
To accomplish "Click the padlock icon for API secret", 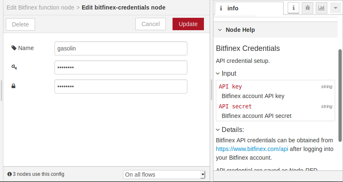I will [14, 86].
